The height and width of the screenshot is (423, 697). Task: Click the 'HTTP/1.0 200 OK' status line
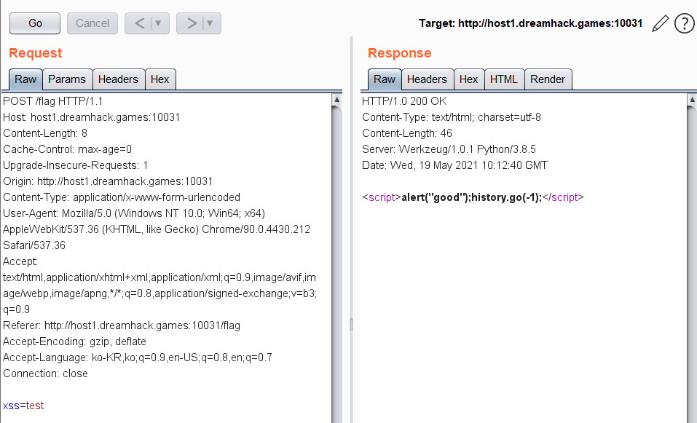pos(404,101)
